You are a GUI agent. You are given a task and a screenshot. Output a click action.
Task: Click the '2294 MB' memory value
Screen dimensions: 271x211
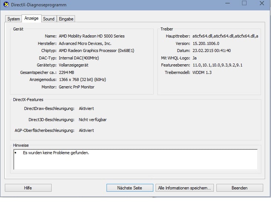click(66, 72)
